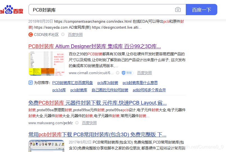Open CSDN技术社区 source link
226x152 pixels.
tap(46, 35)
